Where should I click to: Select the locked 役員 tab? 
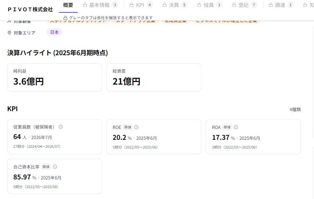210,5
